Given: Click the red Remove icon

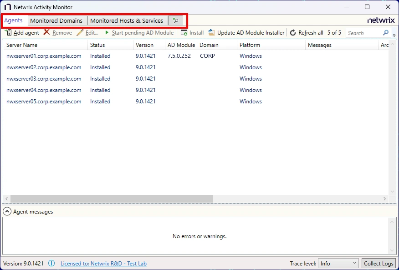Looking at the screenshot, I should [x=46, y=32].
